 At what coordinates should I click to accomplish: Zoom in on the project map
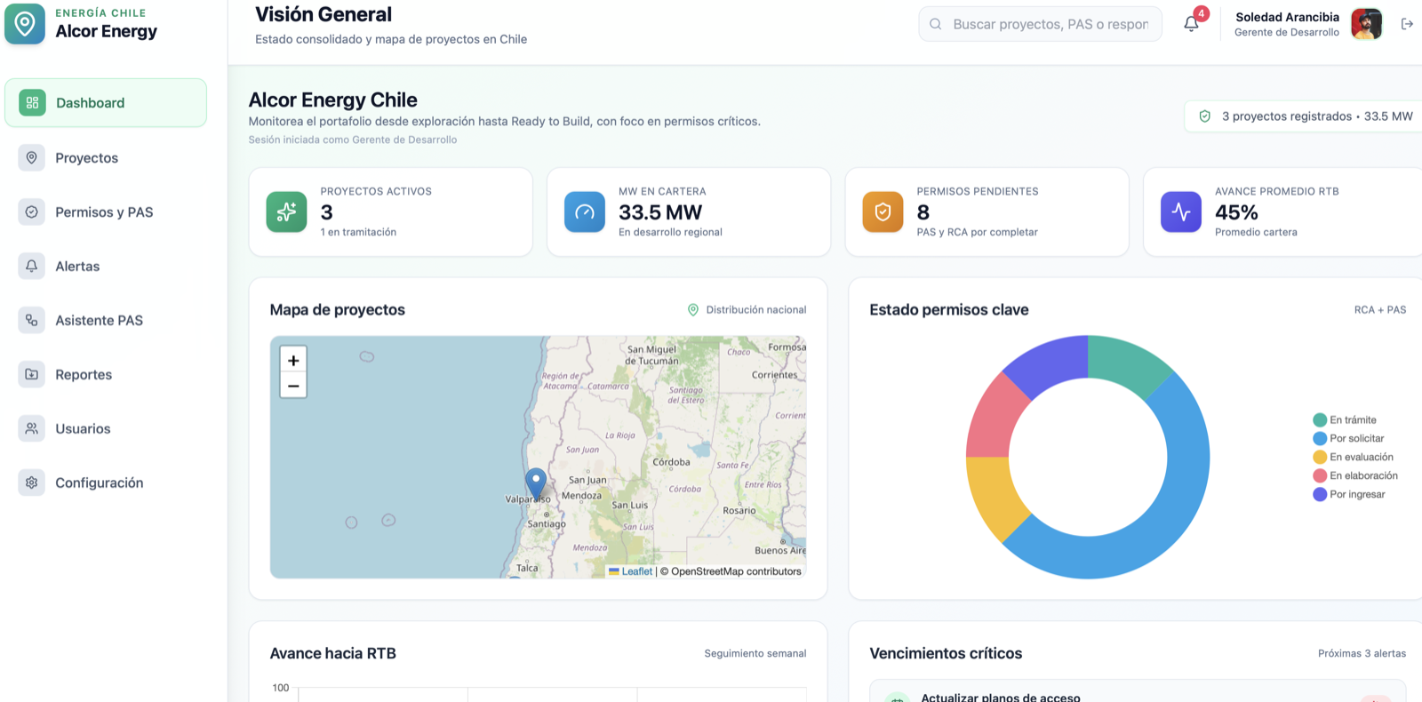(293, 360)
